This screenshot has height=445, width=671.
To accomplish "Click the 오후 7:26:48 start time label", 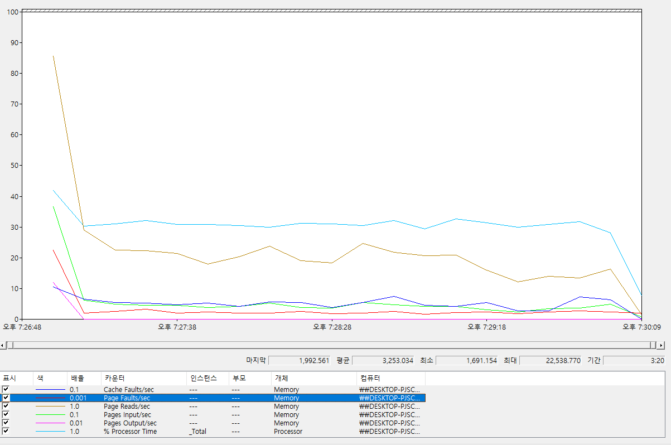I will click(x=22, y=327).
